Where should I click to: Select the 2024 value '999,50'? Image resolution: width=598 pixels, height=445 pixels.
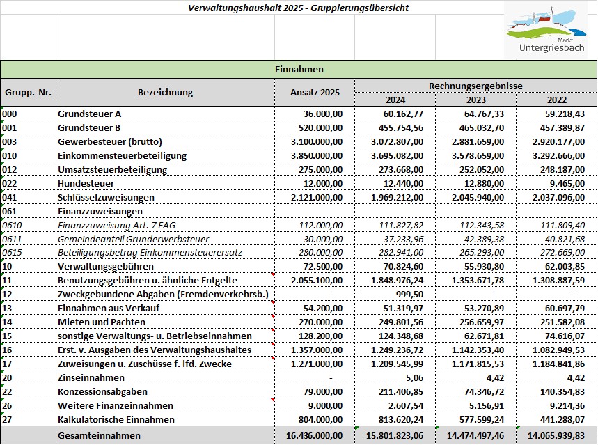coord(409,295)
